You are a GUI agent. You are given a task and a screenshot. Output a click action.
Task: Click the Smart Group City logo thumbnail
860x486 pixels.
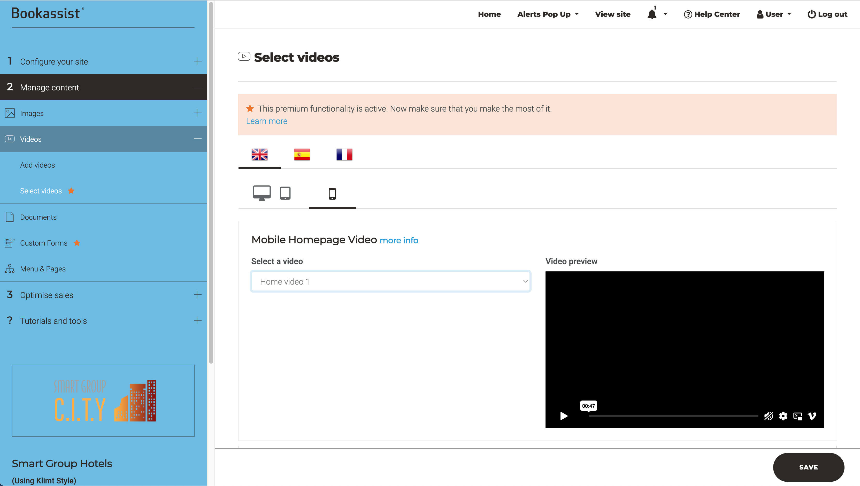pos(103,401)
